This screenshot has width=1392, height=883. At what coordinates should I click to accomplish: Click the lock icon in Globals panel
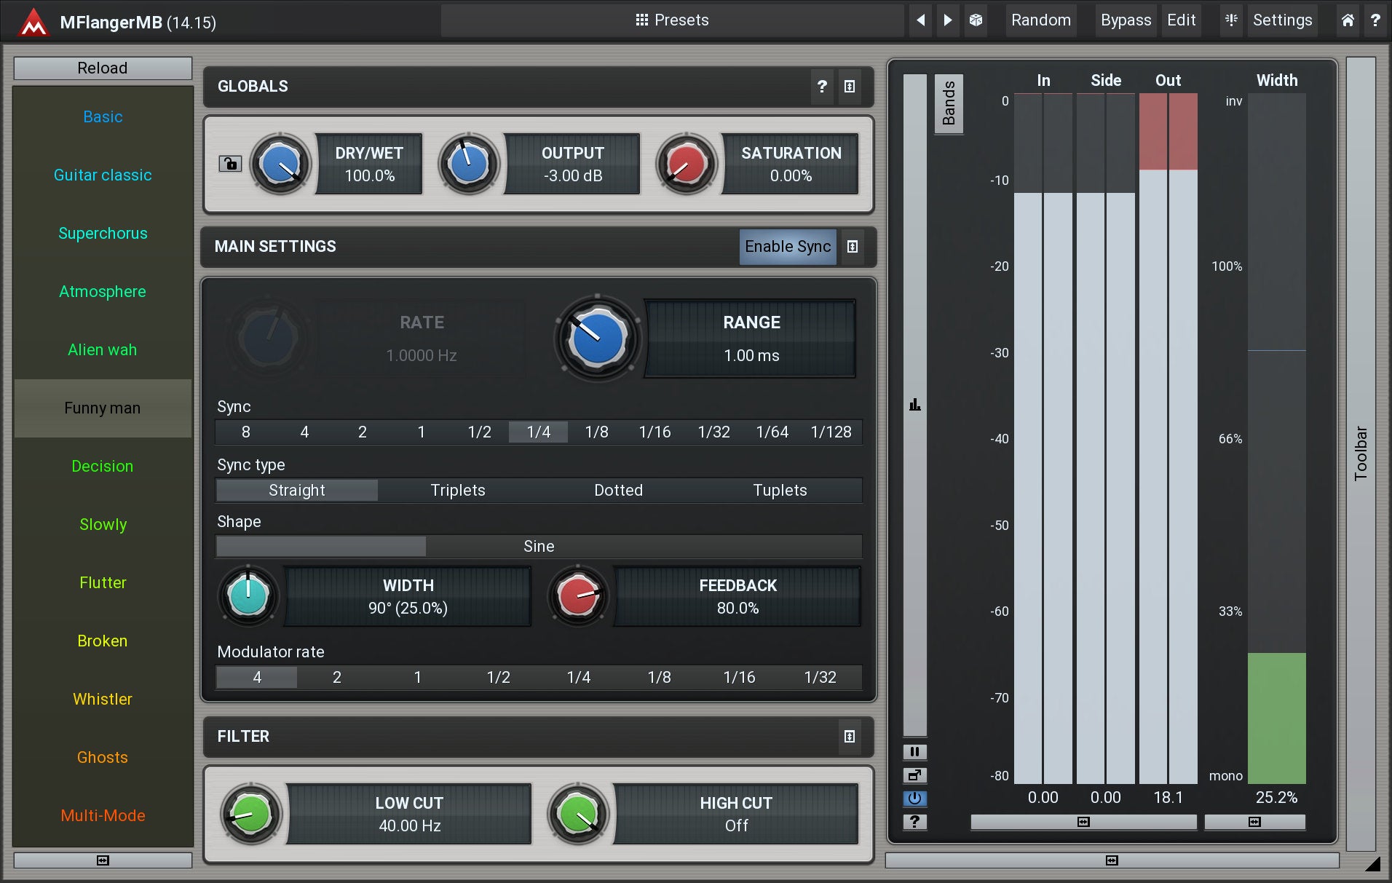click(x=230, y=164)
